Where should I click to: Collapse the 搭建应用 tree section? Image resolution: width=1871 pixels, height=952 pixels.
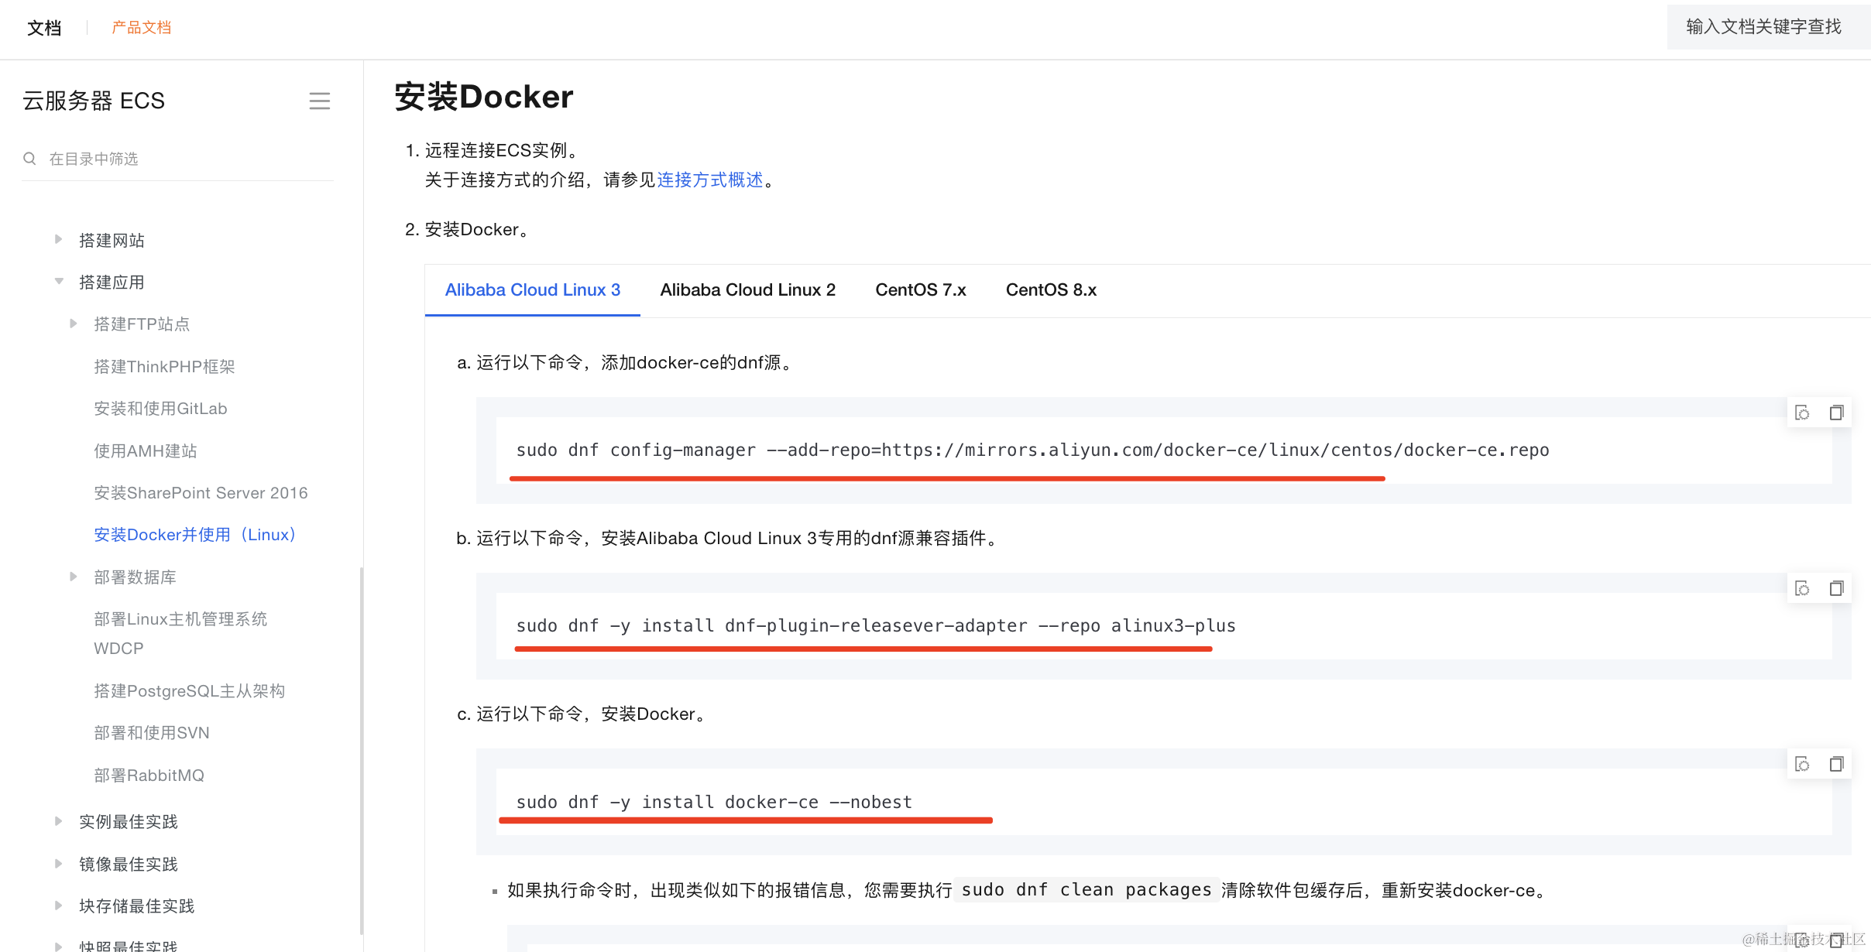pos(58,282)
